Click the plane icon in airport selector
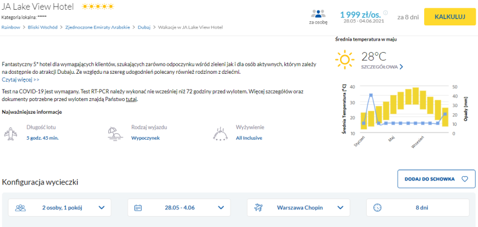 [258, 208]
